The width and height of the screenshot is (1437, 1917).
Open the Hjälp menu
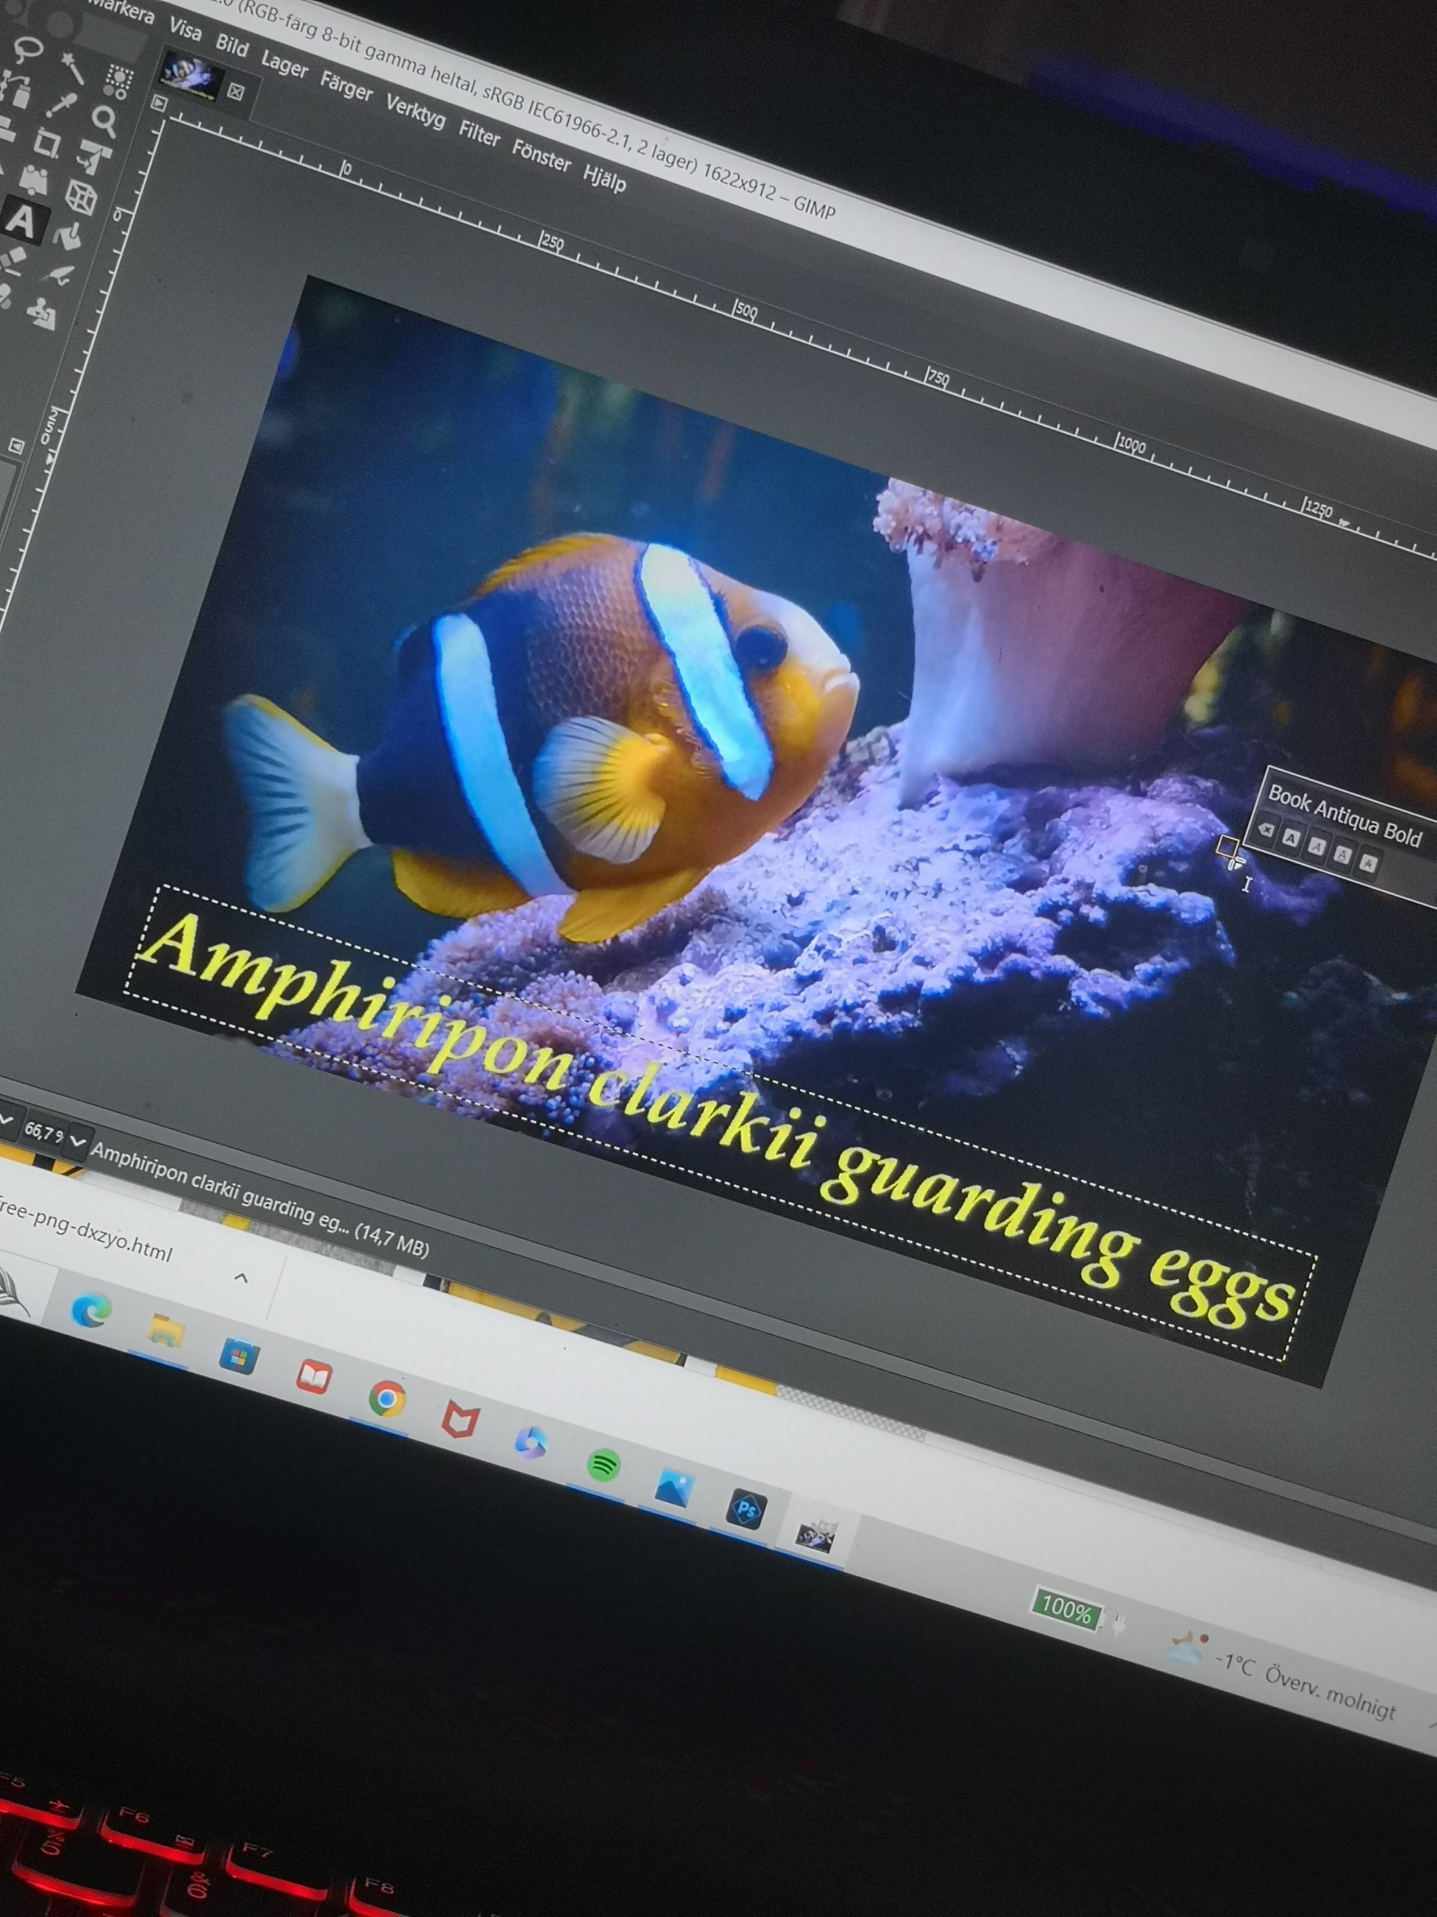tap(605, 179)
